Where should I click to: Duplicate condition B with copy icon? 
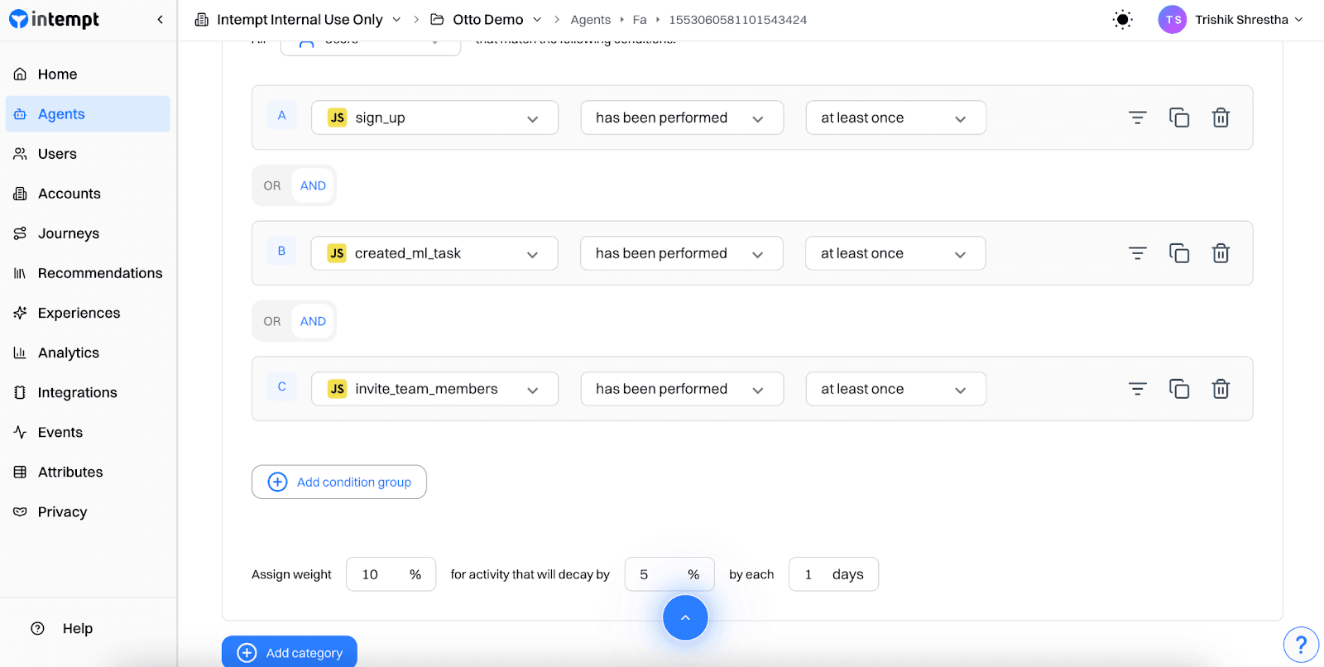[x=1178, y=253]
